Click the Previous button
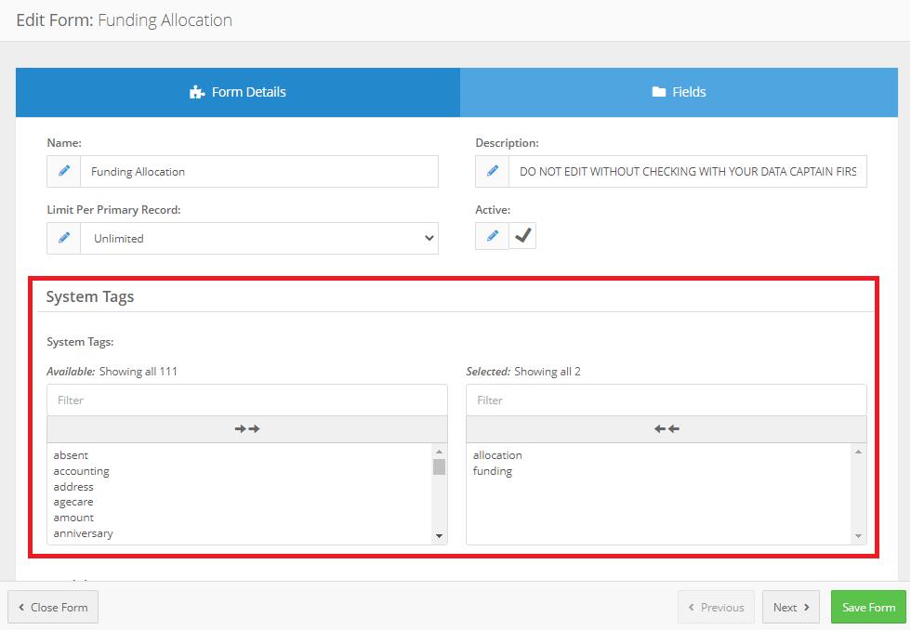 pyautogui.click(x=716, y=608)
